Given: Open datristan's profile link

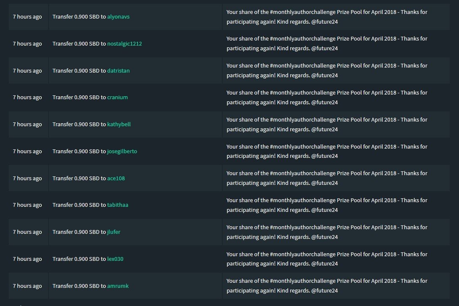Looking at the screenshot, I should point(119,70).
